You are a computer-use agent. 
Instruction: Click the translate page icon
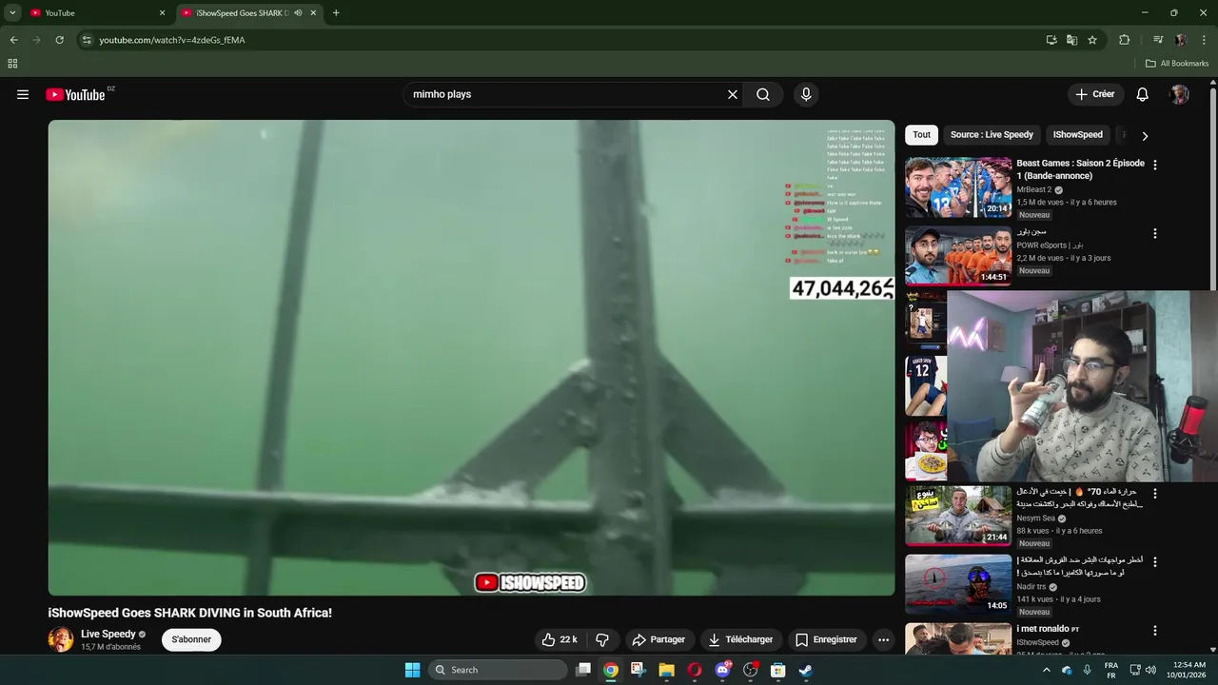1071,40
